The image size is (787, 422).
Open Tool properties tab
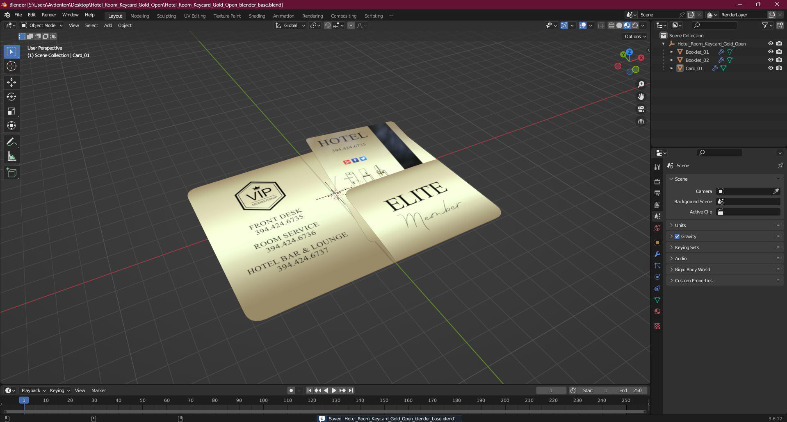tap(657, 167)
